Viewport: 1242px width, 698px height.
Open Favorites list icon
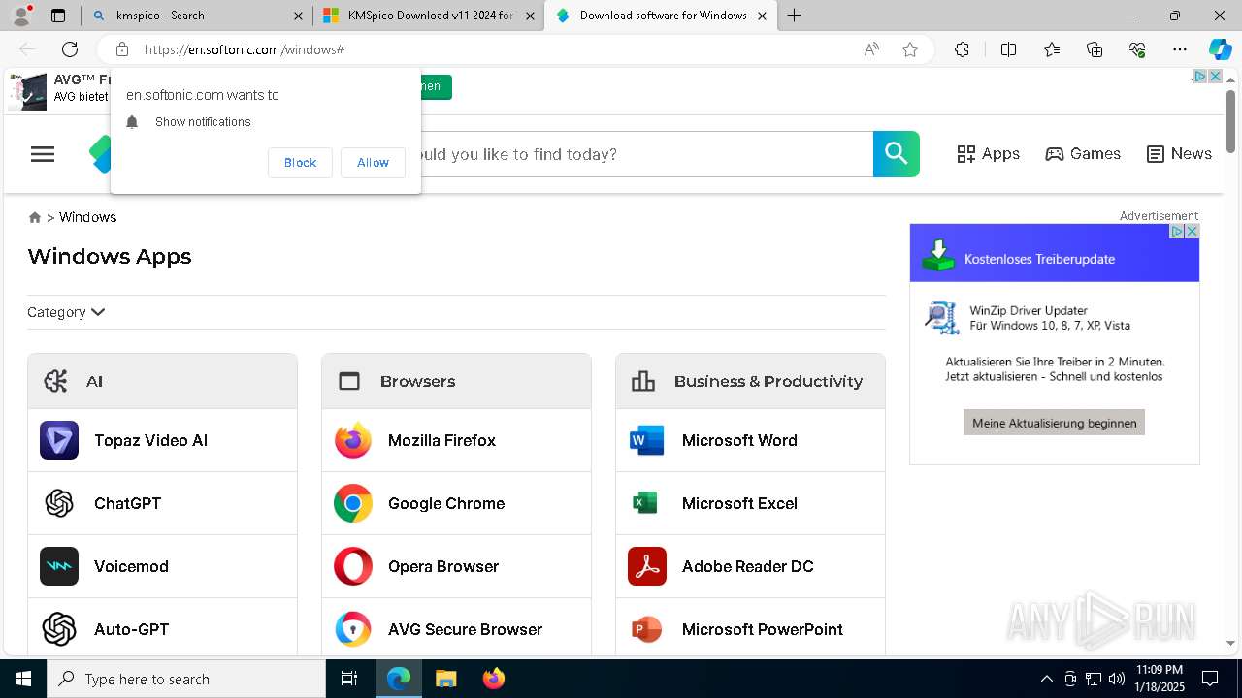click(1052, 49)
